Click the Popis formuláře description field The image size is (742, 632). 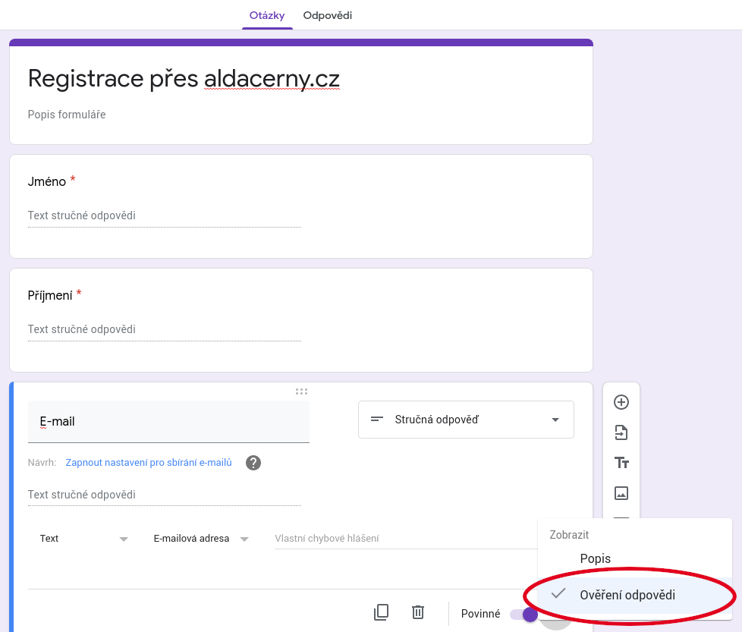coord(67,115)
